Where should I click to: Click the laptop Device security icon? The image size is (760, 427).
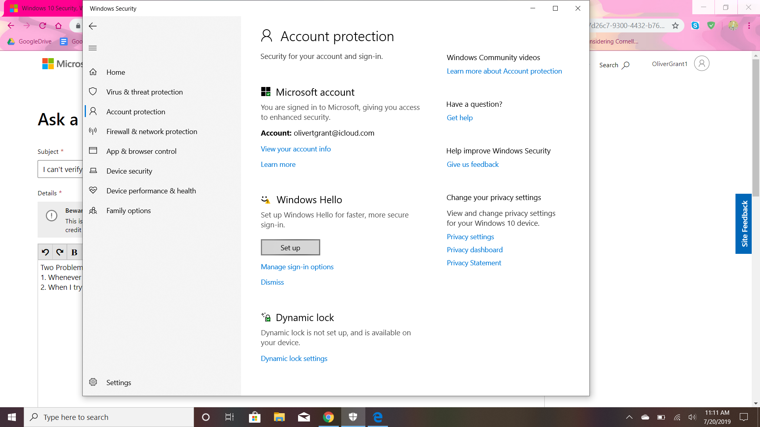pos(93,170)
